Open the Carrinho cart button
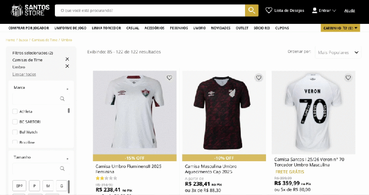The width and height of the screenshot is (369, 195). (x=340, y=28)
